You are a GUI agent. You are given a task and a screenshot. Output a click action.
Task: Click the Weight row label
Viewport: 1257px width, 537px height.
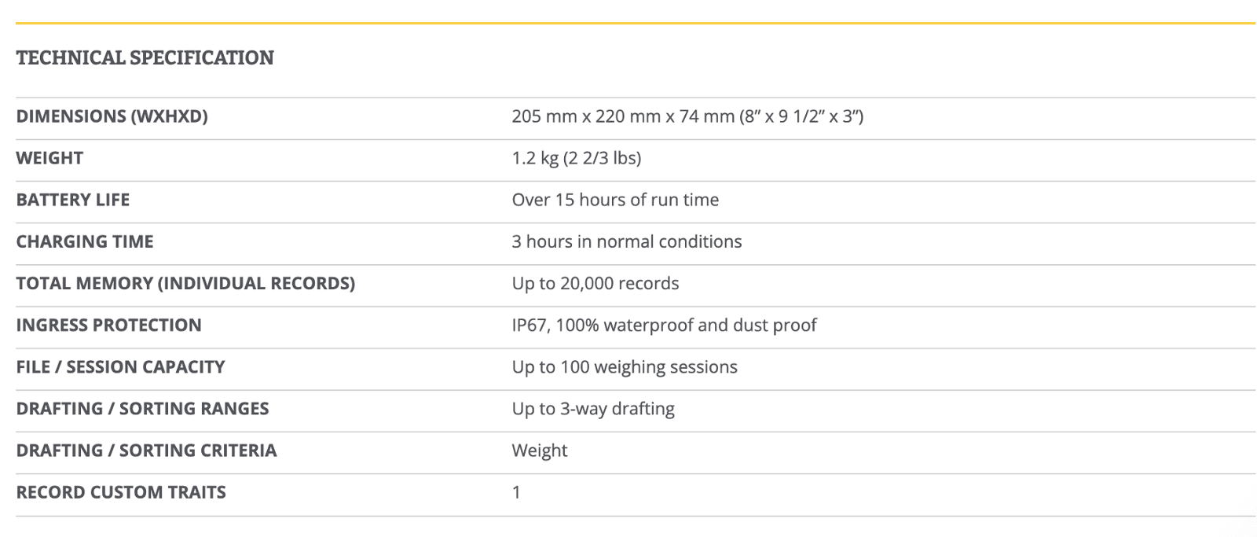pos(49,158)
